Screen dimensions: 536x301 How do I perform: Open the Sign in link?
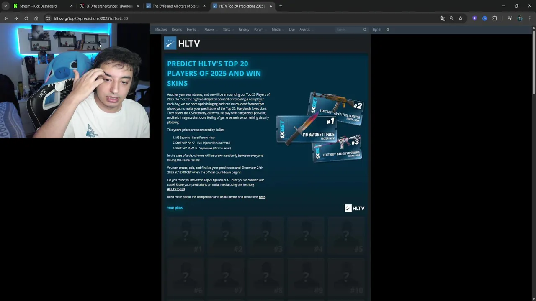(x=377, y=30)
